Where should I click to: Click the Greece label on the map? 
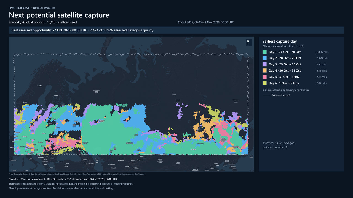pos(45,164)
